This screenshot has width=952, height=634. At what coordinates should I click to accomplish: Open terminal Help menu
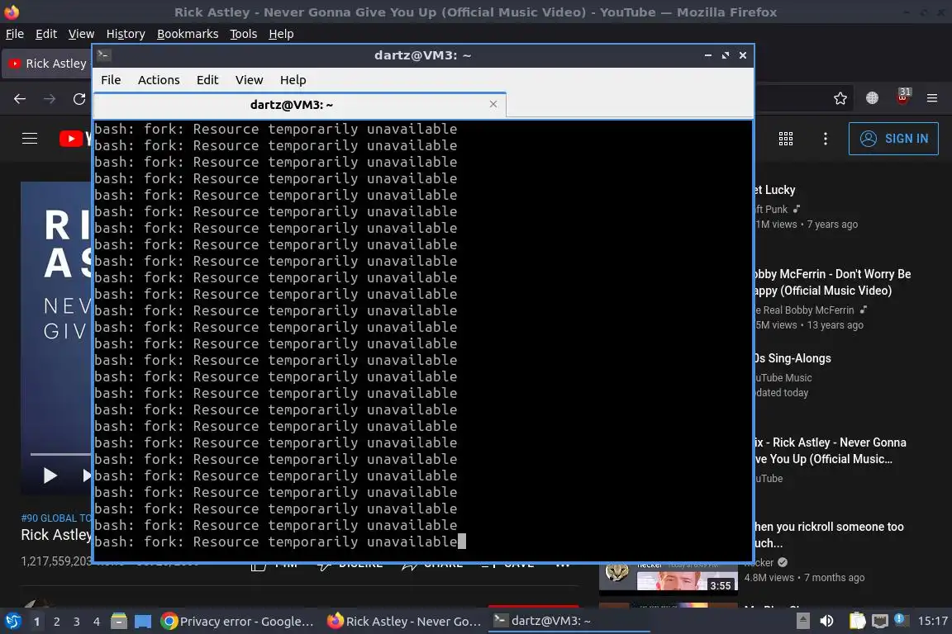[x=293, y=80]
